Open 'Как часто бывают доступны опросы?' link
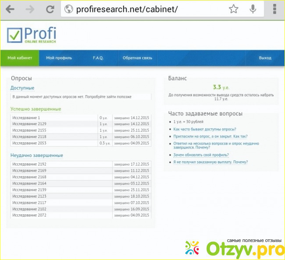Screen dimensions: 285x260 (x=204, y=129)
